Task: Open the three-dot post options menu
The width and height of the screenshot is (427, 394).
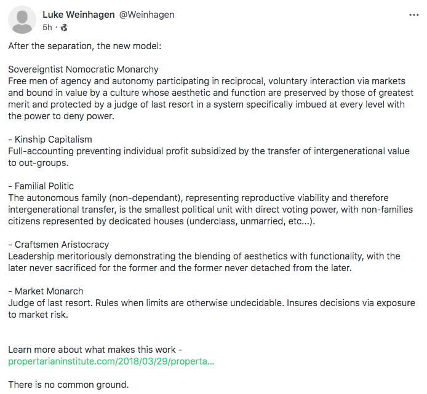Action: coord(414,15)
